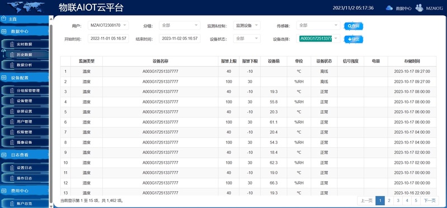Click the 设备值 column header
This screenshot has height=208, width=447.
point(273,61)
